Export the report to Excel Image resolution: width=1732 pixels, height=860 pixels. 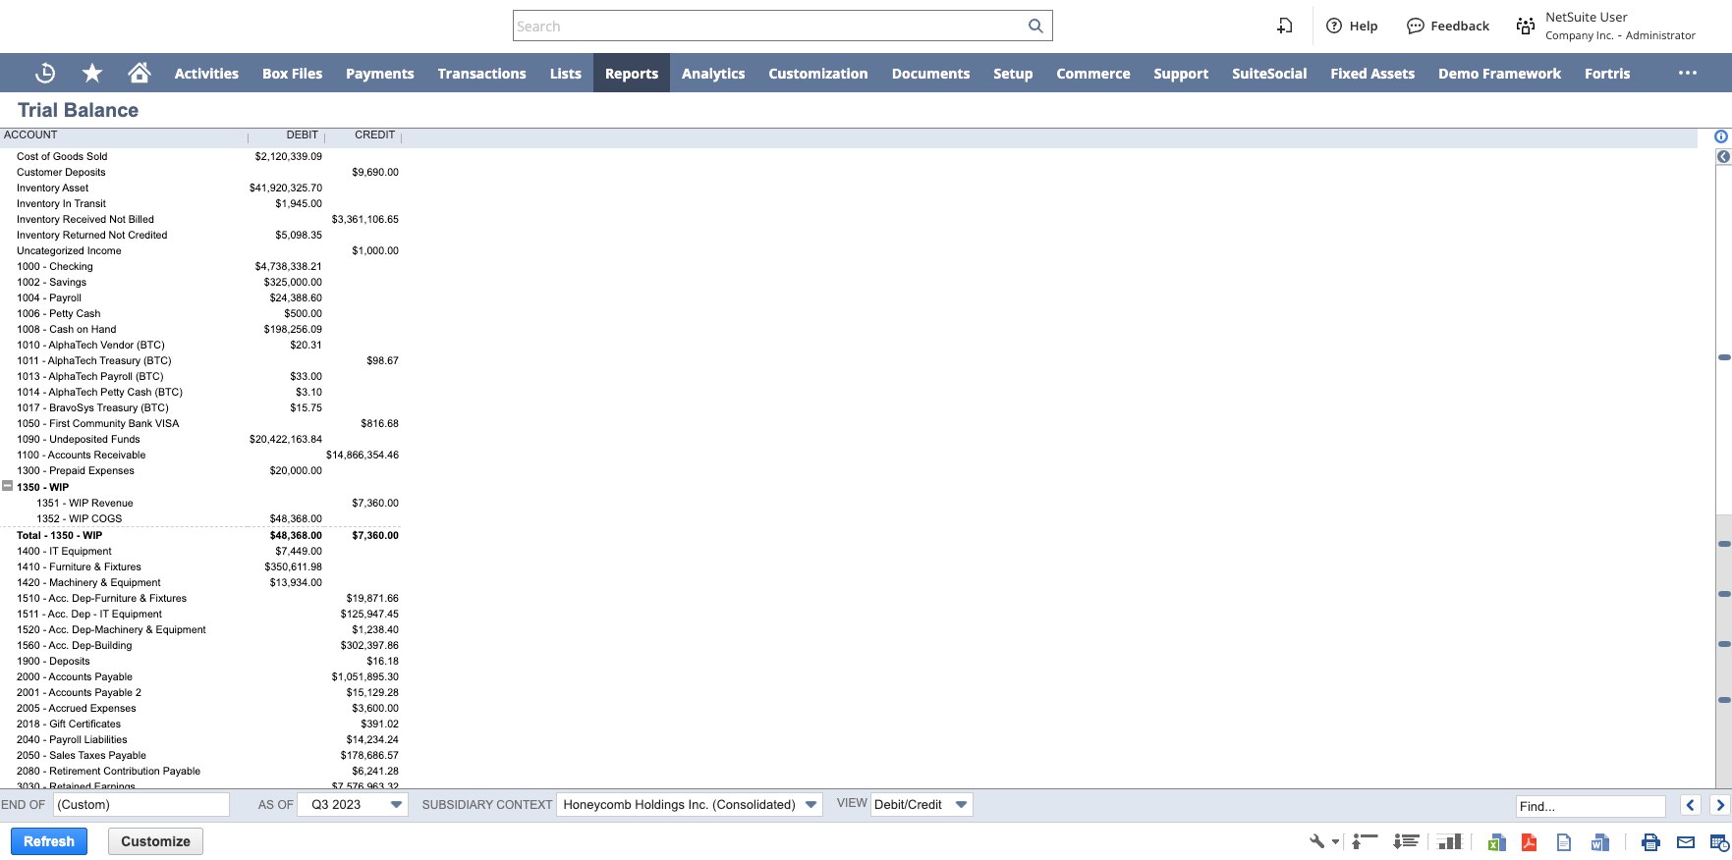click(1496, 841)
